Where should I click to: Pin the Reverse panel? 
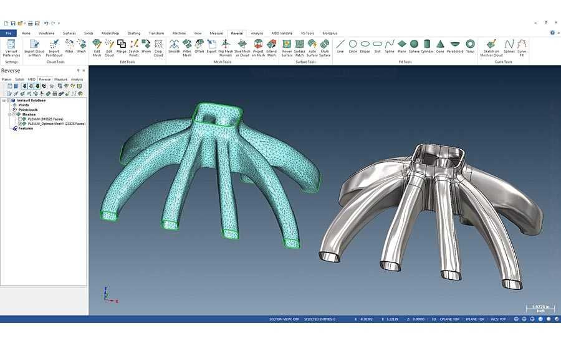(79, 70)
